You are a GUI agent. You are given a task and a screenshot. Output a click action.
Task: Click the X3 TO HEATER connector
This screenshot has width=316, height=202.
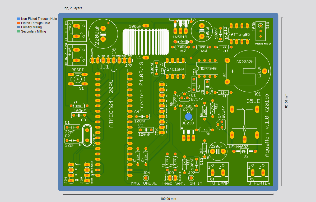pyautogui.click(x=258, y=172)
